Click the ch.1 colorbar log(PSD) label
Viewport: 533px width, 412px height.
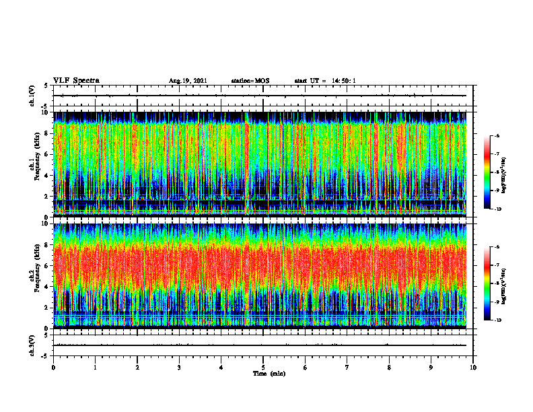click(x=504, y=176)
